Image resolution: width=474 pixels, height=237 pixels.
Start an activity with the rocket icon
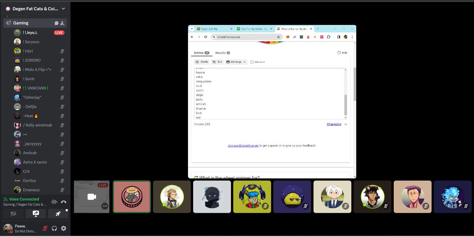pos(58,214)
